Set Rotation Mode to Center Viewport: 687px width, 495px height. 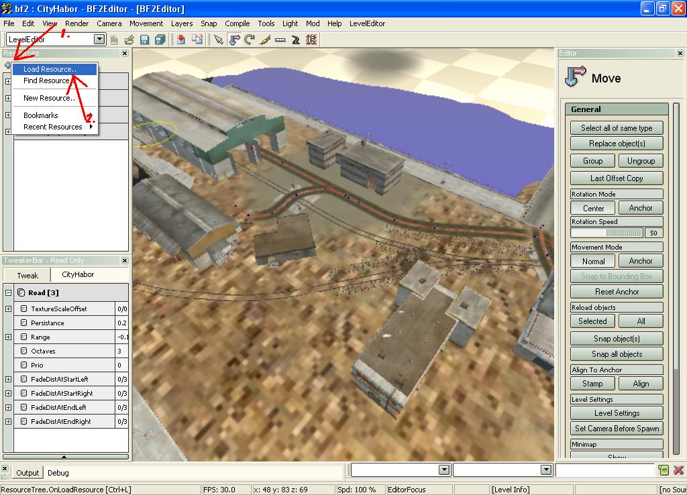click(593, 208)
